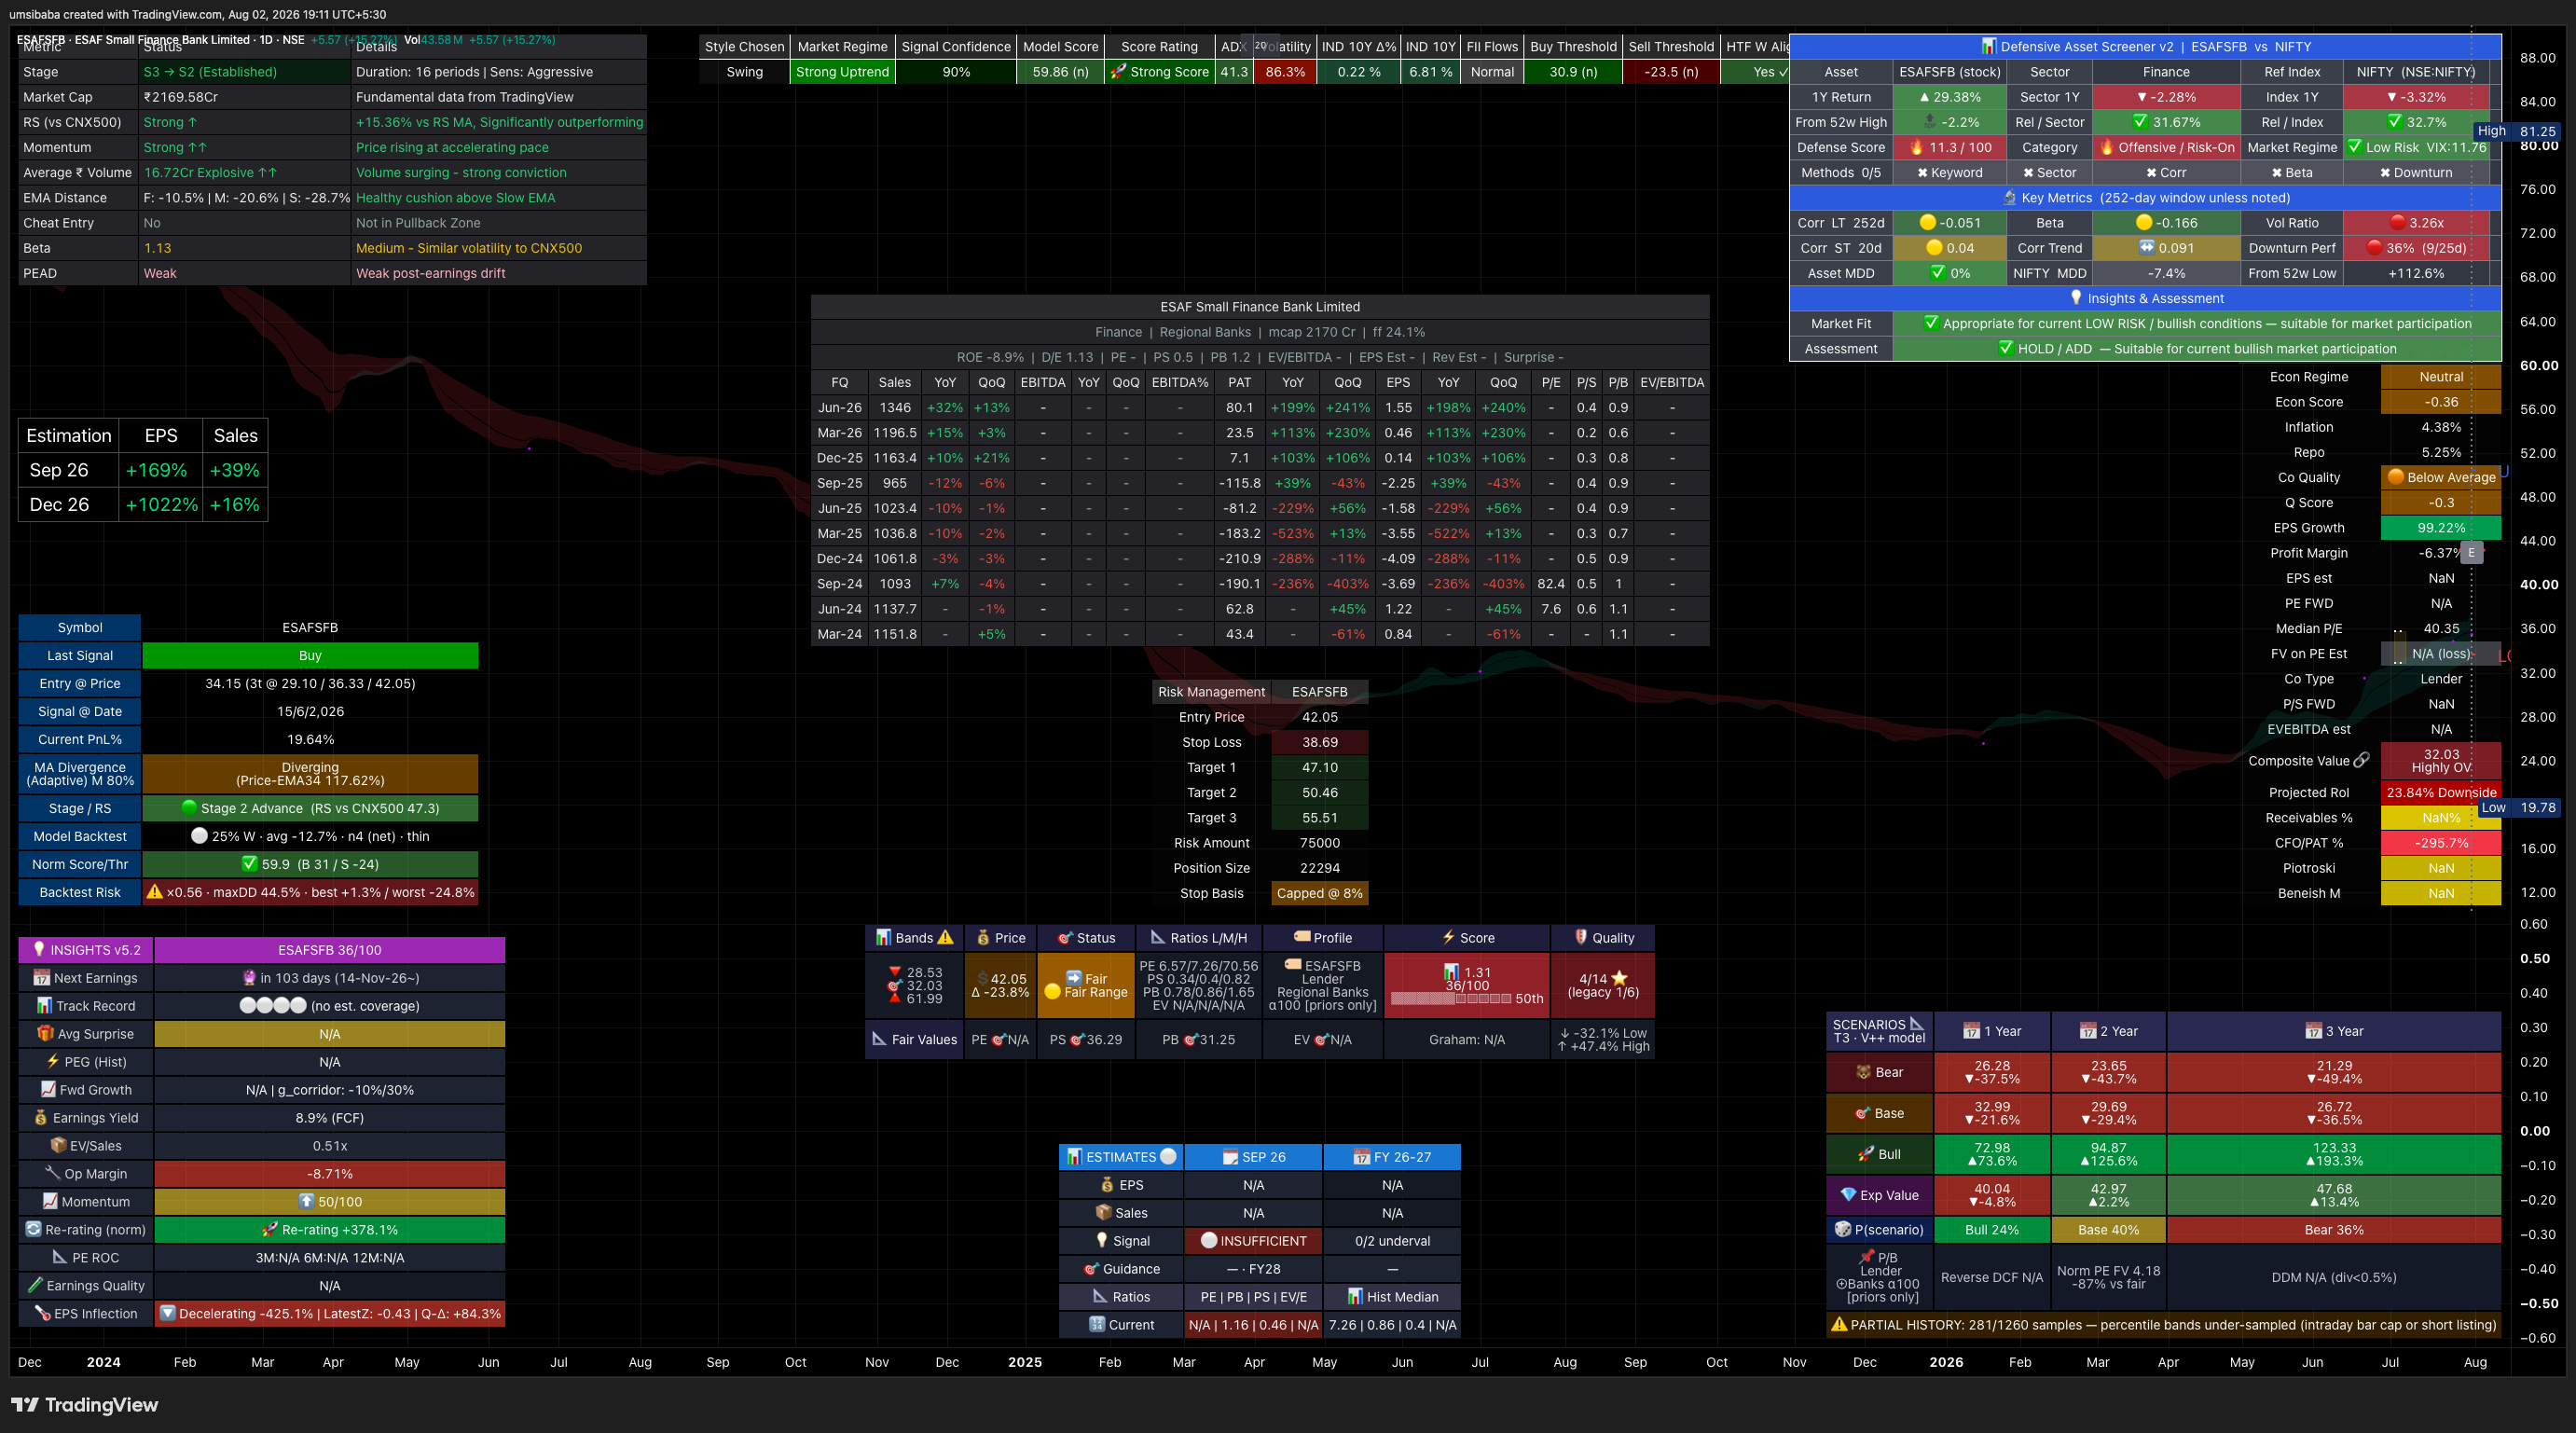The height and width of the screenshot is (1433, 2576).
Task: Select 'Jun-26' row in the quarterly table
Action: [1260, 408]
